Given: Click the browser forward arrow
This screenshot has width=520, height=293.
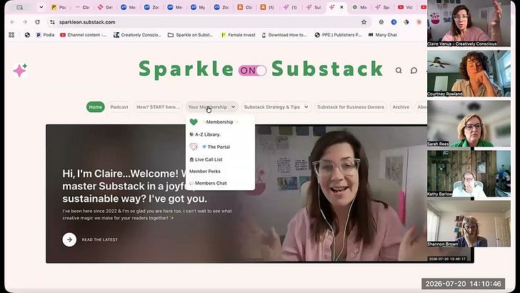Looking at the screenshot, I should [25, 22].
